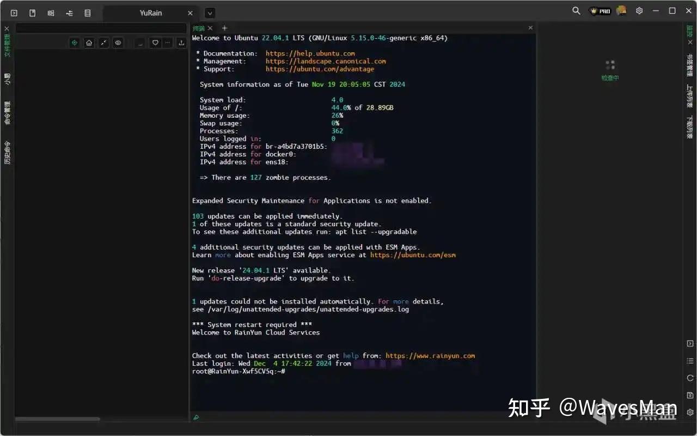Close the YuRain session tab
Viewport: 697px width, 436px height.
pos(190,13)
